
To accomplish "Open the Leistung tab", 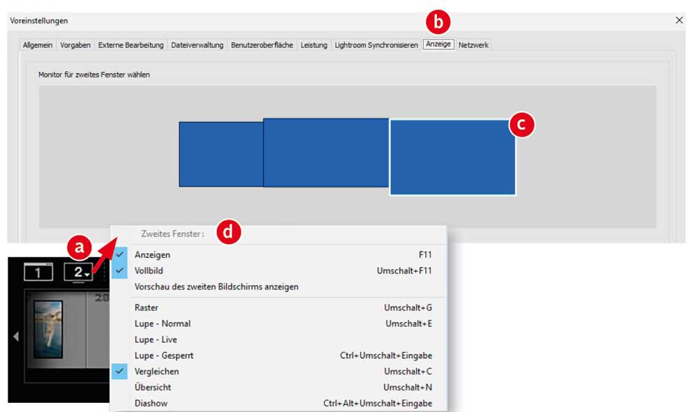I will pos(314,45).
